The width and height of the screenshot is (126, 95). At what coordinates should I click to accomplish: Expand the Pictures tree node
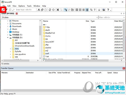tap(8, 21)
